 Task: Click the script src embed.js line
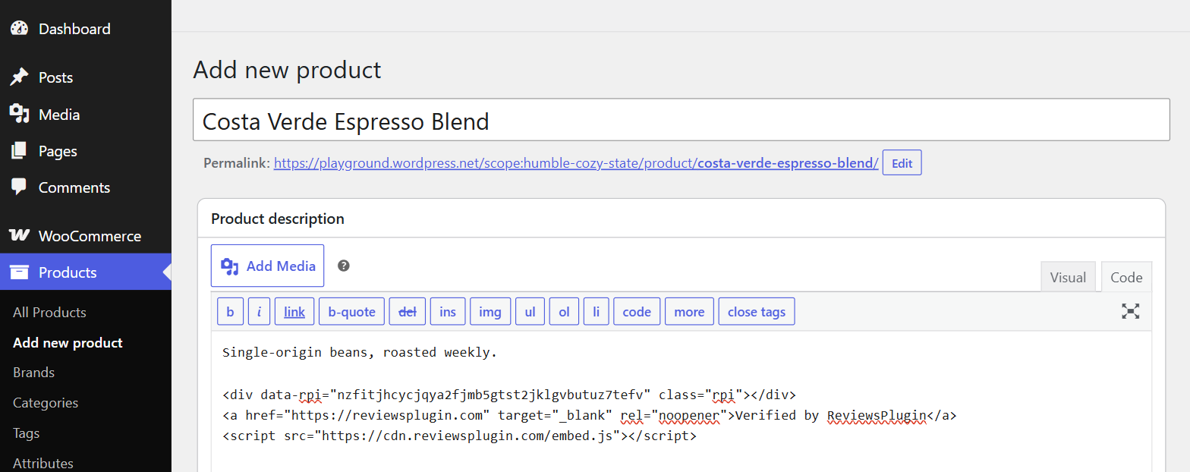(x=460, y=436)
